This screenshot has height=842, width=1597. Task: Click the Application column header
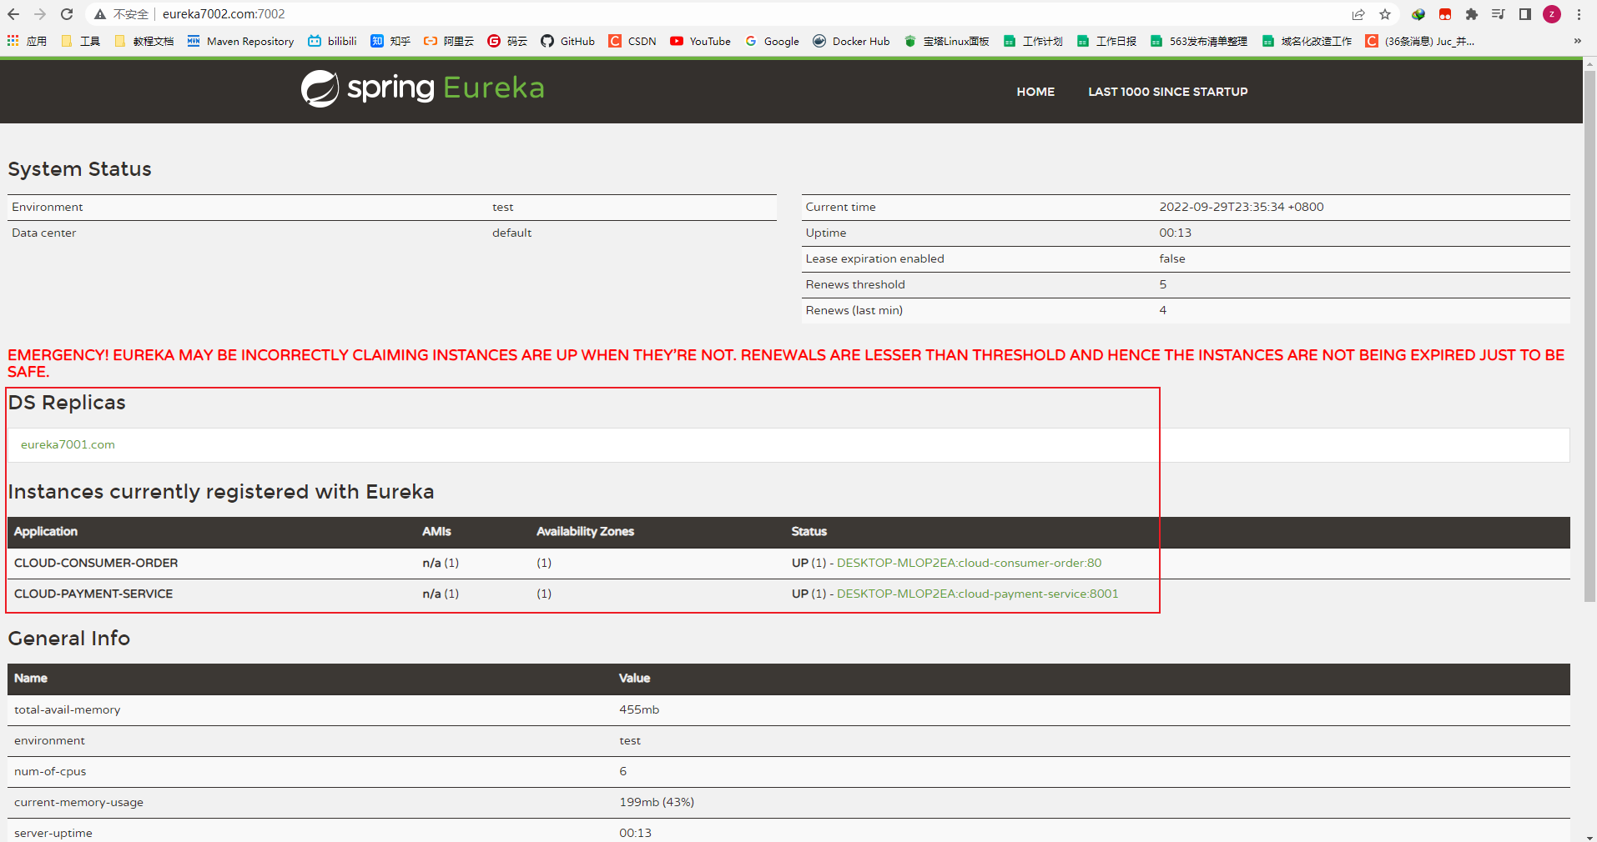tap(46, 531)
